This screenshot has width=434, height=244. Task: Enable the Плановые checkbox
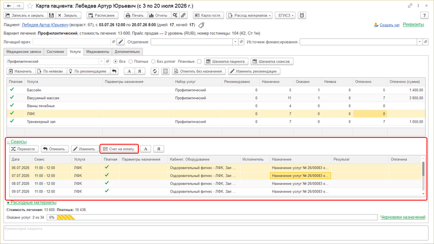click(x=199, y=62)
